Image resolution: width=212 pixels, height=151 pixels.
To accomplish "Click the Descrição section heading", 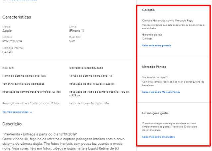I will click(x=12, y=124).
